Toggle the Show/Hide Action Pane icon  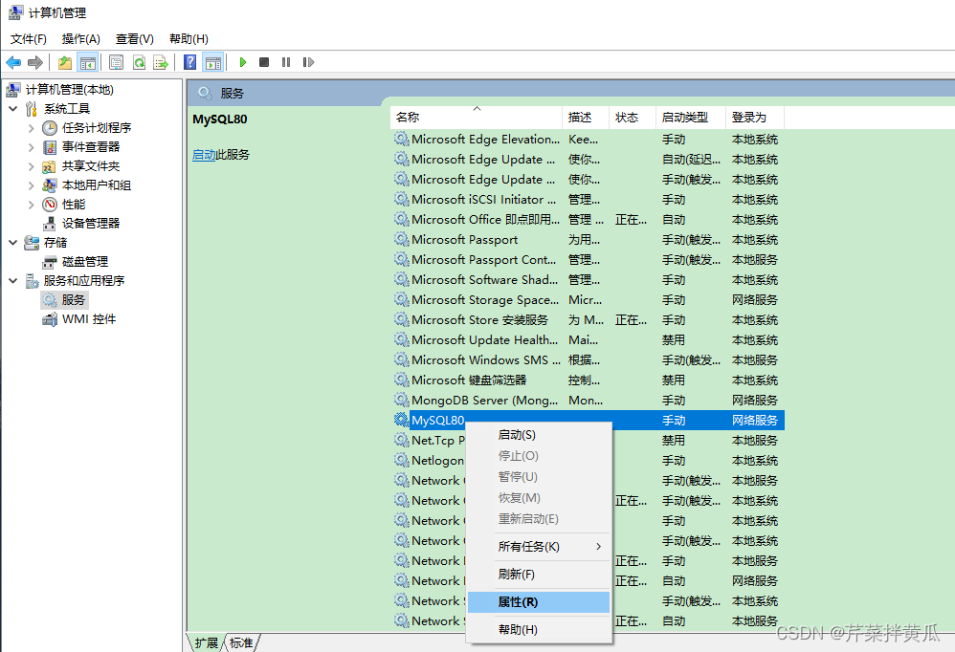[213, 62]
